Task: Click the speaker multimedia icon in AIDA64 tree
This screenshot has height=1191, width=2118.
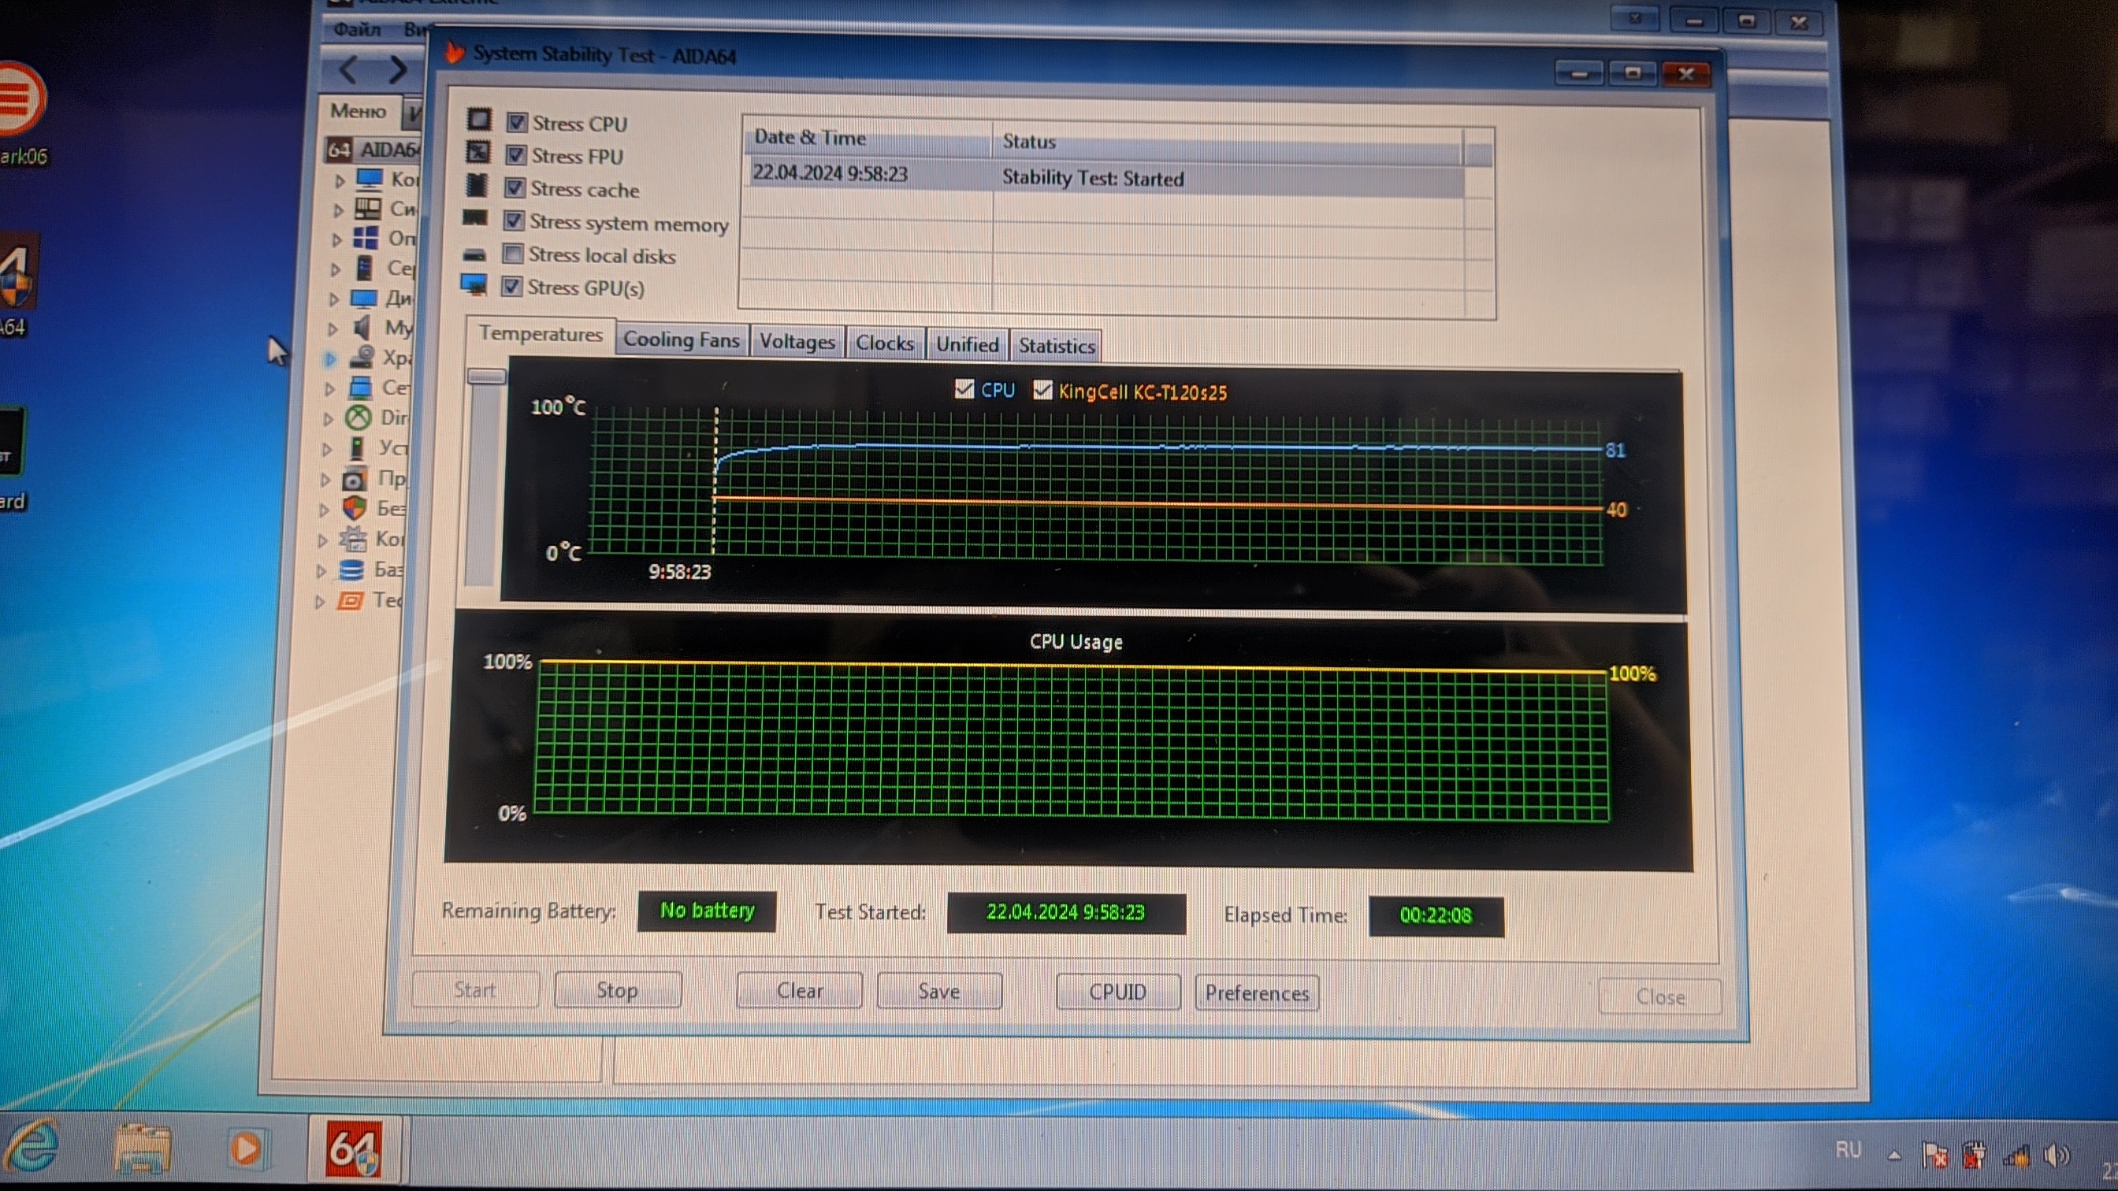Action: click(x=362, y=327)
